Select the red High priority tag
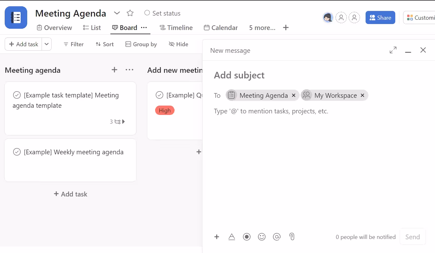This screenshot has width=435, height=253. pos(165,110)
